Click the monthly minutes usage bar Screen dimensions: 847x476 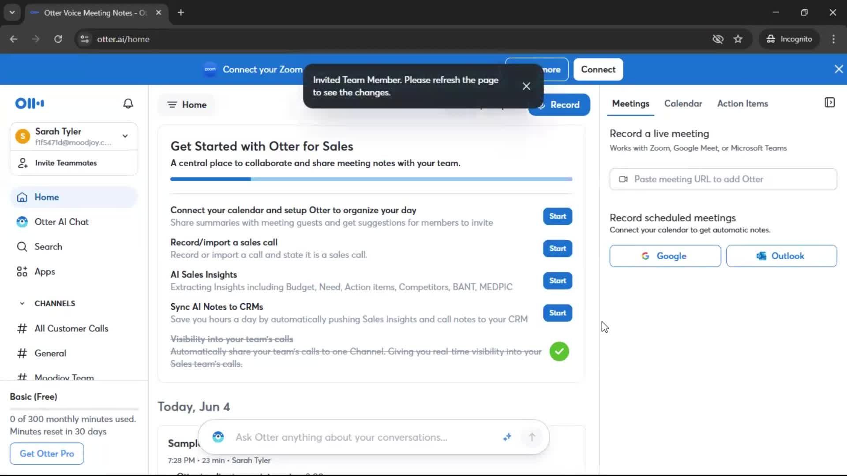(74, 409)
